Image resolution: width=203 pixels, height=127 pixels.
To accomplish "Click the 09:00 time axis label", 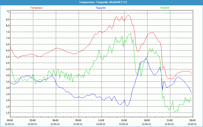I will [x=78, y=120].
